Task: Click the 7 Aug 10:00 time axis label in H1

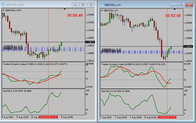Action: [x=121, y=117]
